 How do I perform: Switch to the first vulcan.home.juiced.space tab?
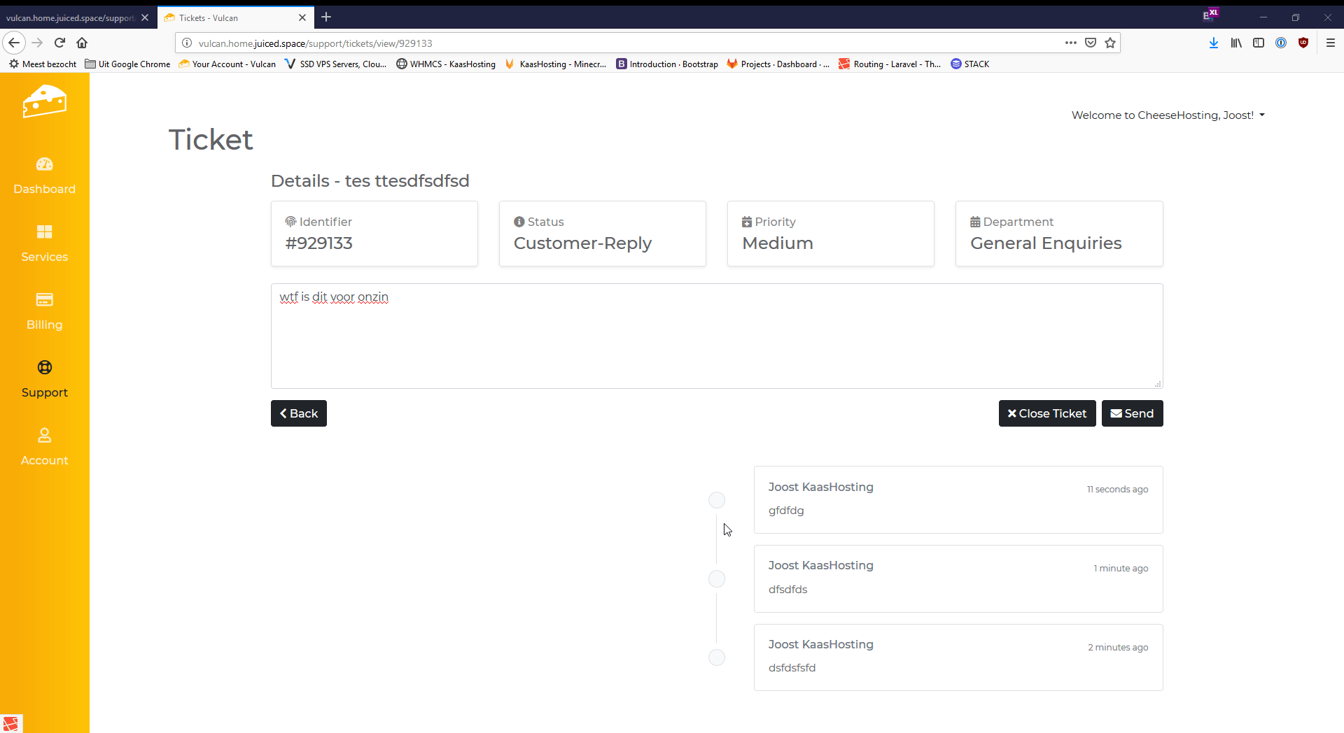[x=70, y=17]
